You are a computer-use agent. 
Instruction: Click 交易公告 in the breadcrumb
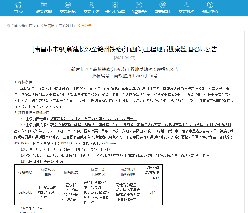tap(85, 26)
